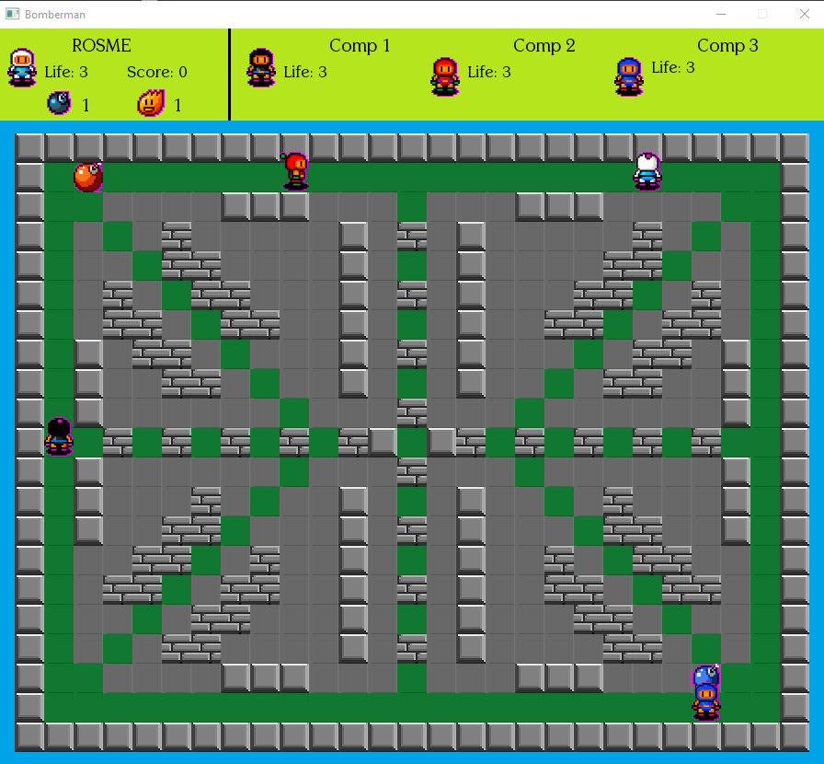Screen dimensions: 824x764
Task: Click the flame power number 1
Action: [x=177, y=106]
